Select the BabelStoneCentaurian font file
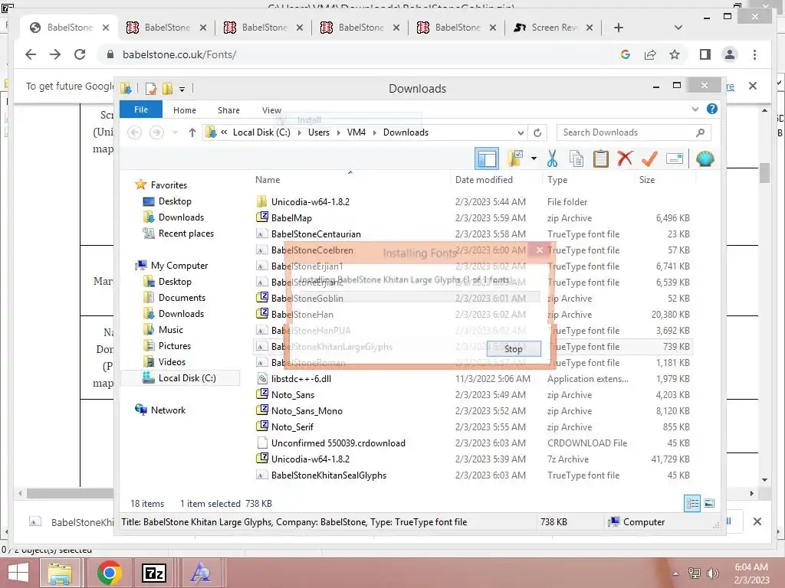The width and height of the screenshot is (785, 588). 316,234
